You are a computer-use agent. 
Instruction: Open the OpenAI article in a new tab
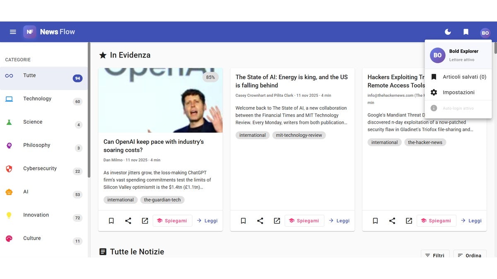click(x=145, y=220)
